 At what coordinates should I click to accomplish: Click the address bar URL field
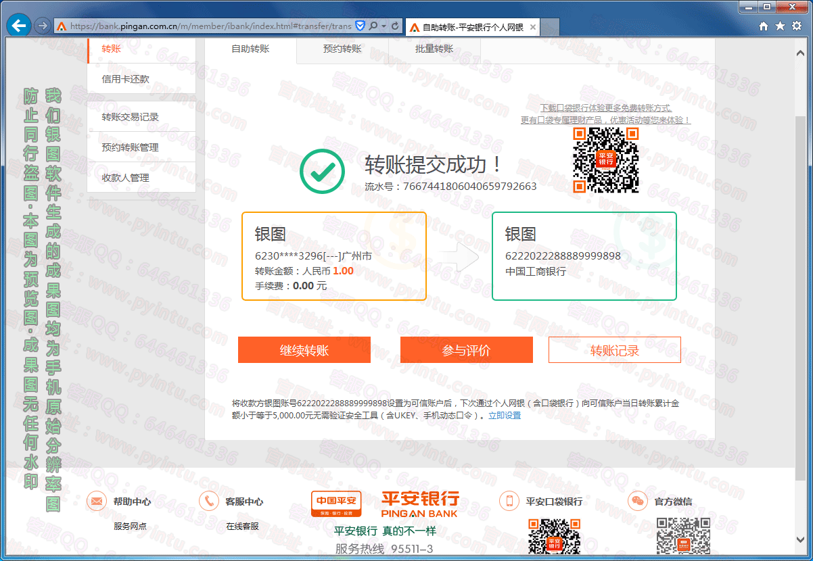pos(210,26)
